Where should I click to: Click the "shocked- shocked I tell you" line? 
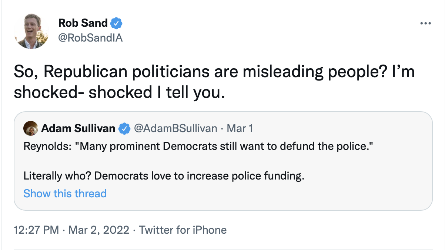119,92
